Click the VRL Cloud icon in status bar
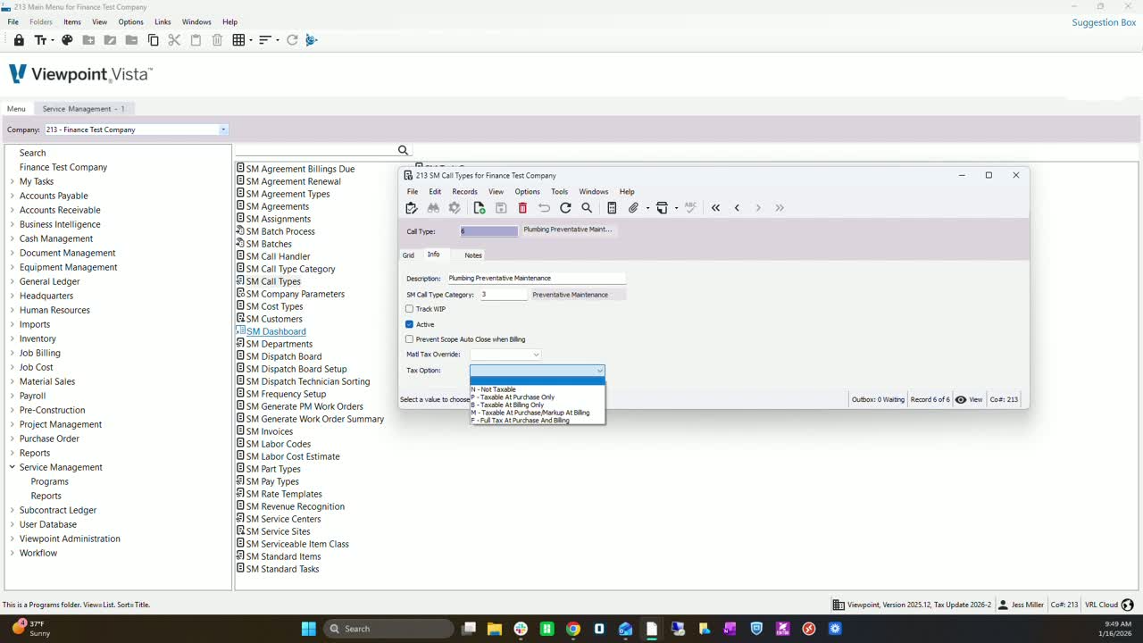Screen dimensions: 1143x643 pyautogui.click(x=1127, y=605)
